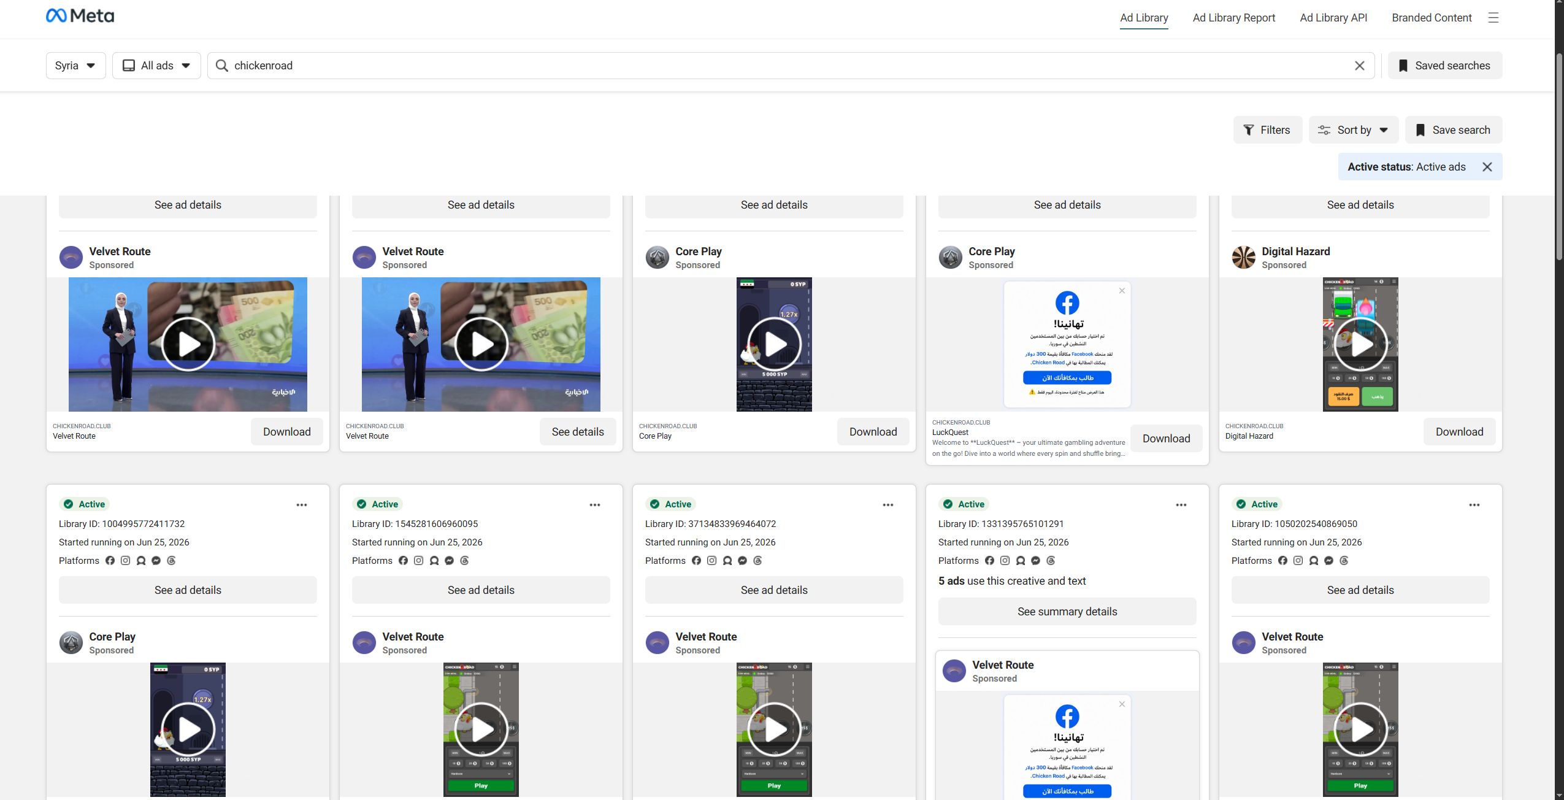Remove the Active status filter chip
Viewport: 1564px width, 800px height.
tap(1487, 167)
